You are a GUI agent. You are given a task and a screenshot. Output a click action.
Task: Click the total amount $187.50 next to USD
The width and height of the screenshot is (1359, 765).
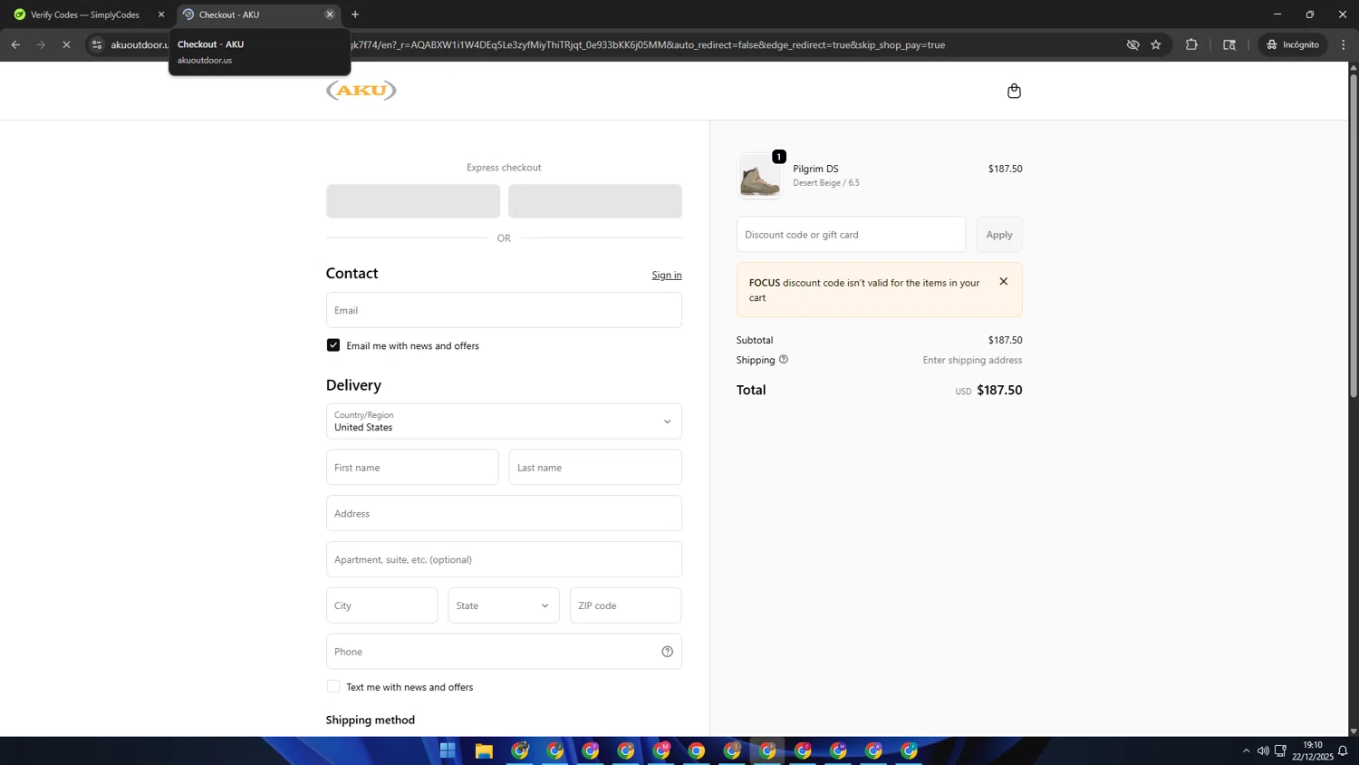999,391
